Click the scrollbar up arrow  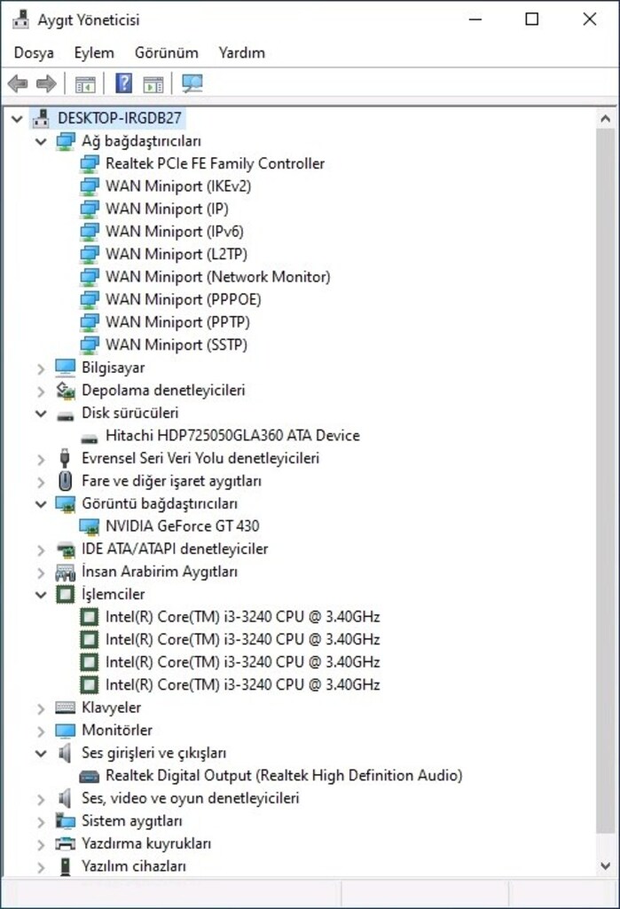point(606,119)
